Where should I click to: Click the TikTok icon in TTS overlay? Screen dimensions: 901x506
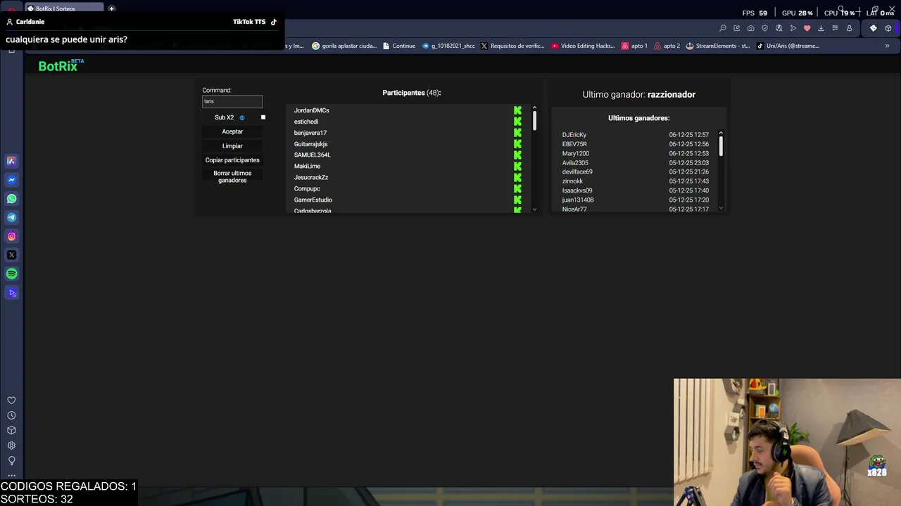pos(274,22)
